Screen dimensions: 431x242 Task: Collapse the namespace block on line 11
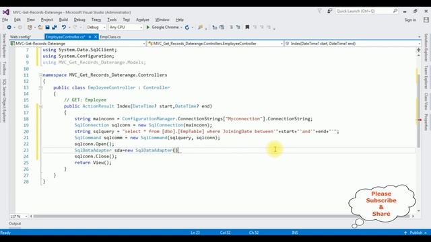click(x=40, y=75)
